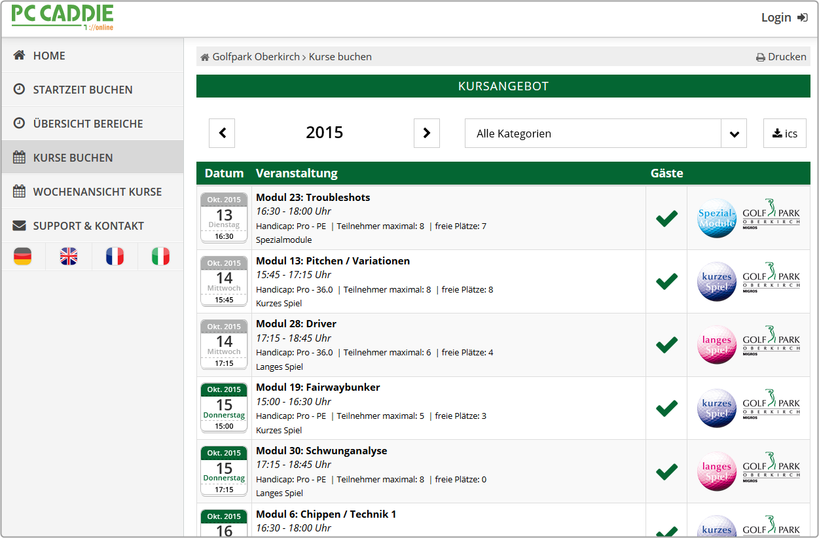Click guest checkmark for Modul 19 Fairwaybunker
This screenshot has width=819, height=538.
[x=666, y=408]
